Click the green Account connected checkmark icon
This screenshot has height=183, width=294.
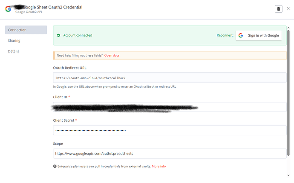[x=58, y=35]
